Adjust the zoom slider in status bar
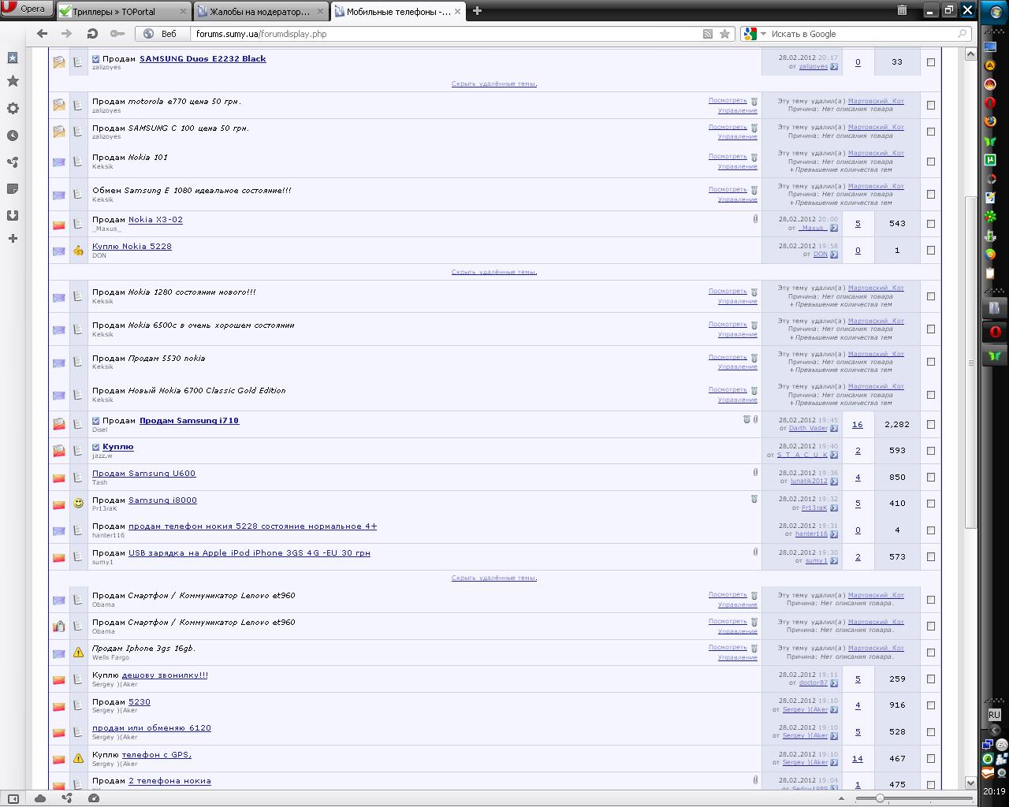Screen dimensions: 1009x807 pyautogui.click(x=880, y=798)
